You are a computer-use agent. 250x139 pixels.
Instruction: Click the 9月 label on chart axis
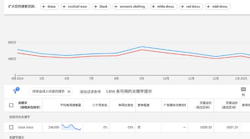click(x=142, y=78)
